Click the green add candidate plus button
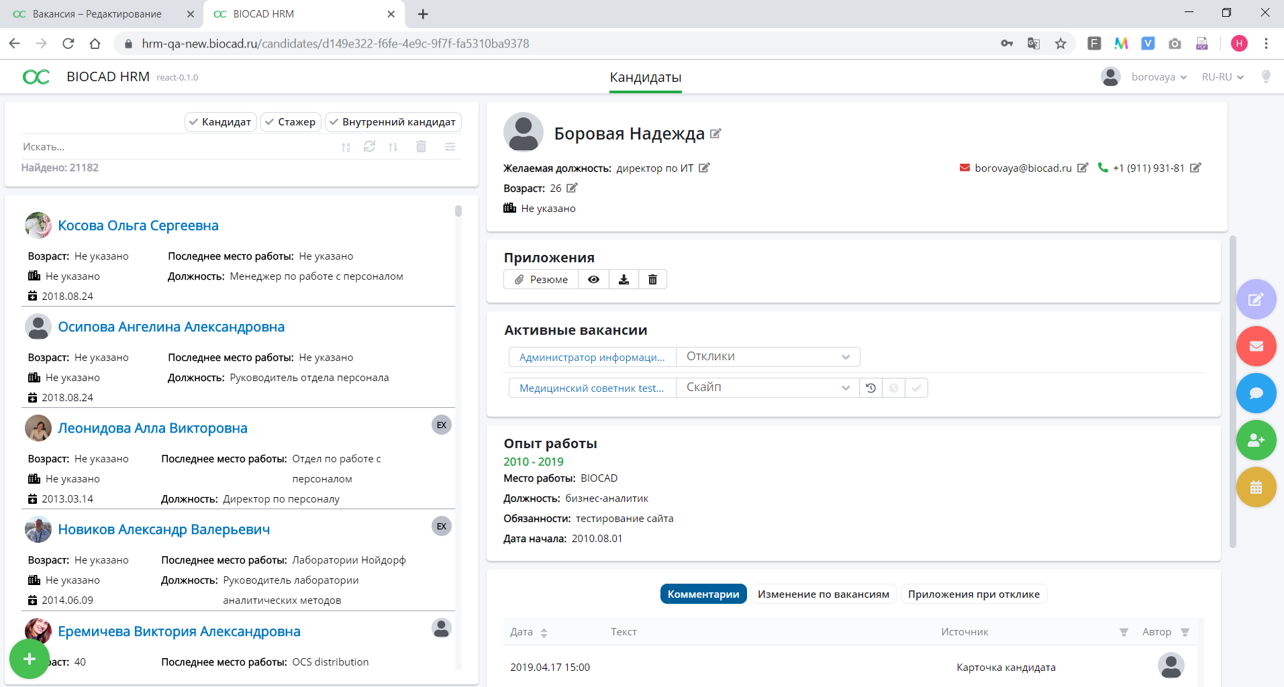Screen dimensions: 1284x687 (x=29, y=659)
